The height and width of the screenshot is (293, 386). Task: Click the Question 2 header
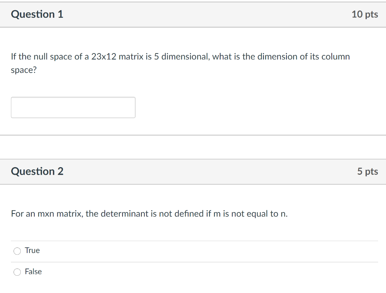(x=37, y=171)
